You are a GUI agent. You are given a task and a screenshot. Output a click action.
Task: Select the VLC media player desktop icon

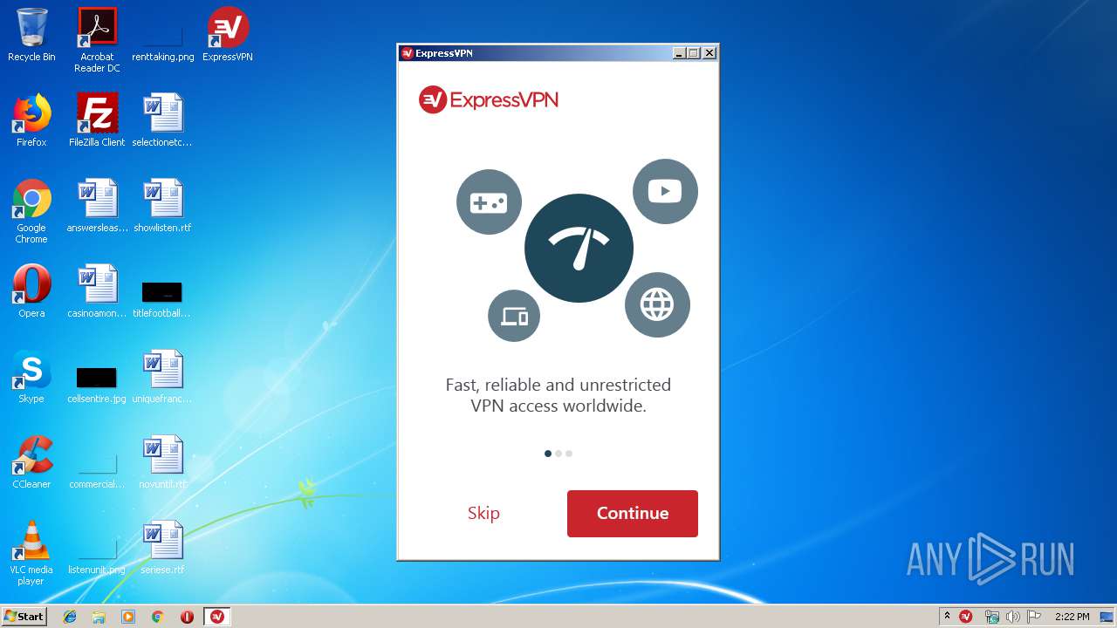pos(31,553)
